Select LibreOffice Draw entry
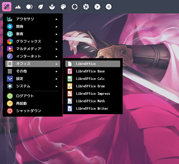This screenshot has height=164, width=179. pyautogui.click(x=93, y=86)
